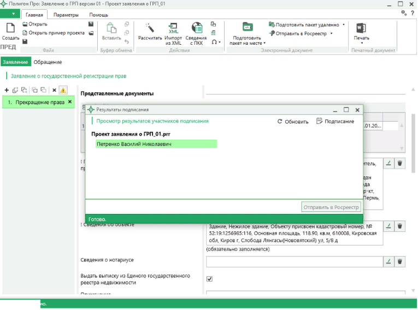Expand the Печать dropdown
Image resolution: width=418 pixels, height=310 pixels.
361,44
